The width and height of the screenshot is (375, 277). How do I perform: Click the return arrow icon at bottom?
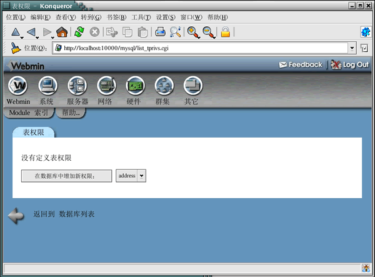click(16, 216)
